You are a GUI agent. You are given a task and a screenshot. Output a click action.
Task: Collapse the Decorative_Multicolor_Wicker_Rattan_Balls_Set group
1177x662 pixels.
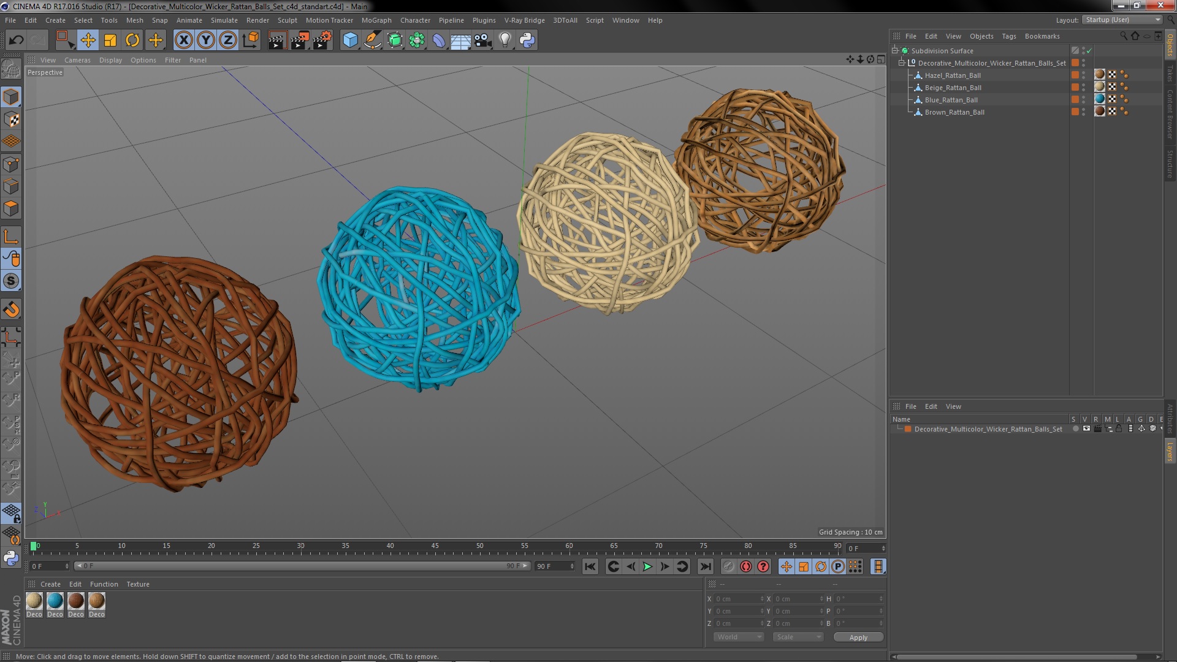click(902, 63)
